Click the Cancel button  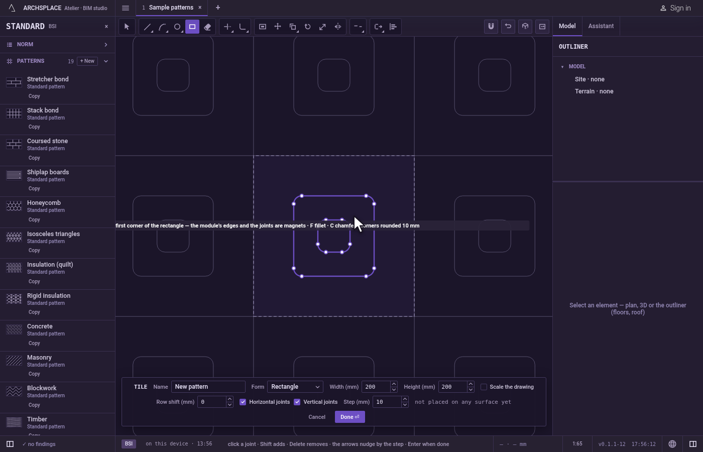pos(317,417)
